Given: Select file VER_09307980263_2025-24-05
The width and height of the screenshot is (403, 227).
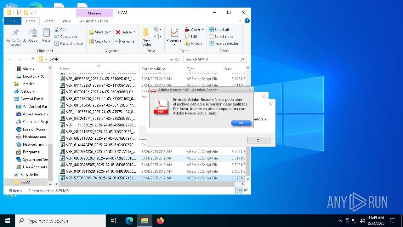Looking at the screenshot, I should [152, 158].
